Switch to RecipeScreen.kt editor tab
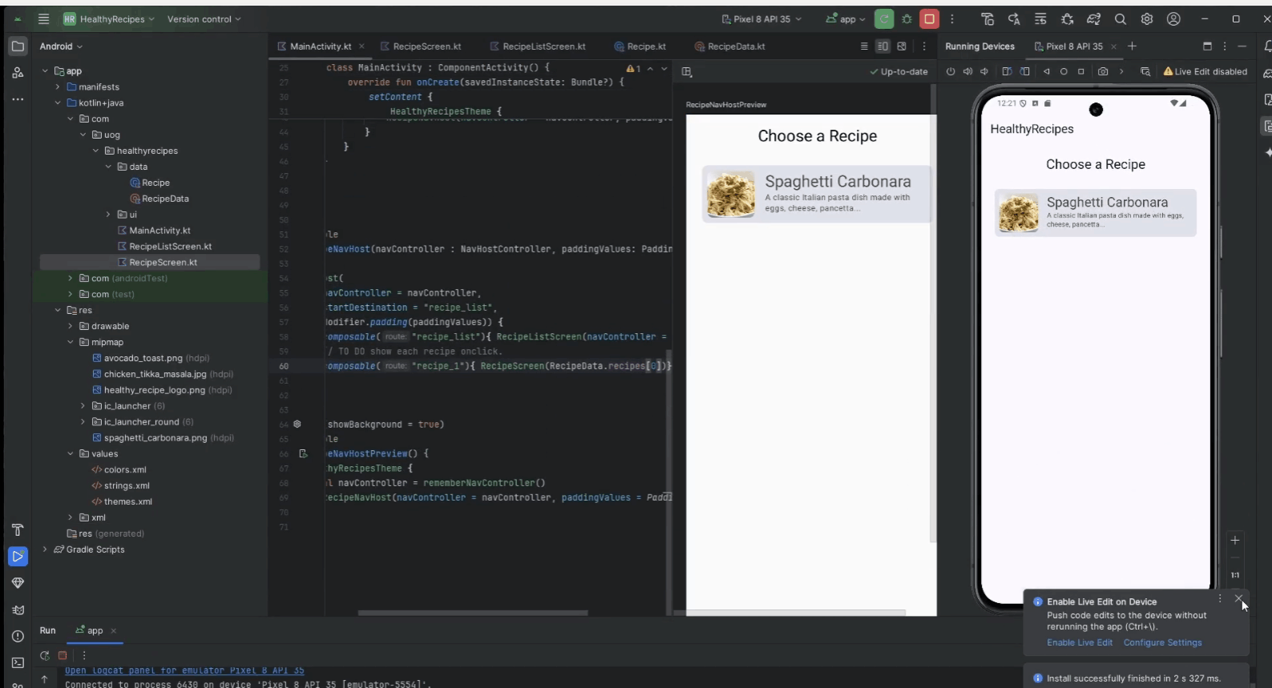Viewport: 1272px width, 688px height. click(422, 46)
